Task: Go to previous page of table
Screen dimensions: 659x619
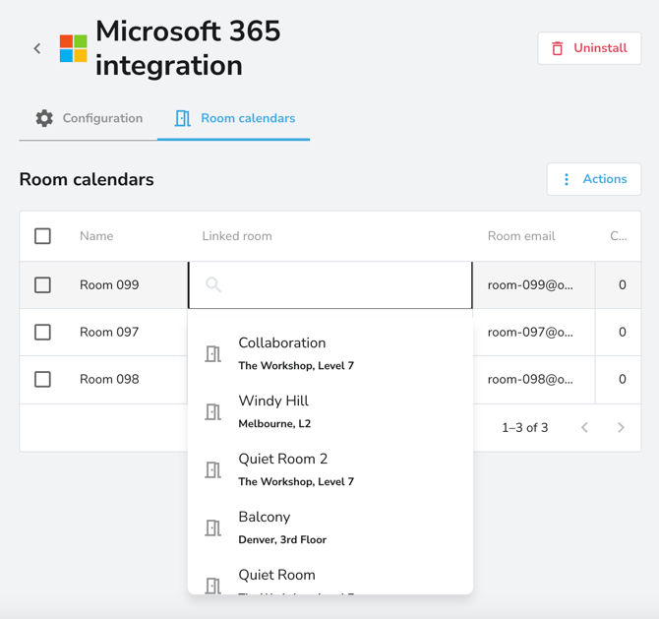Action: (584, 428)
